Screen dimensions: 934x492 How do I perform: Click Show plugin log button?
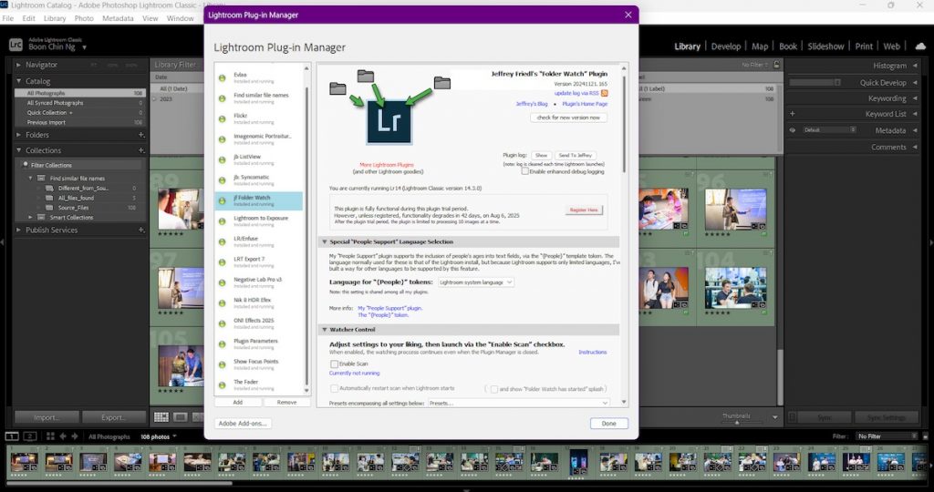coord(541,155)
